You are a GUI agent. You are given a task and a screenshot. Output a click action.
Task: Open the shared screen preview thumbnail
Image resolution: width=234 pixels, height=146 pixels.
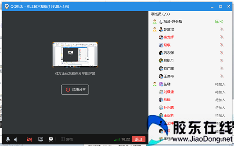[x=75, y=55]
